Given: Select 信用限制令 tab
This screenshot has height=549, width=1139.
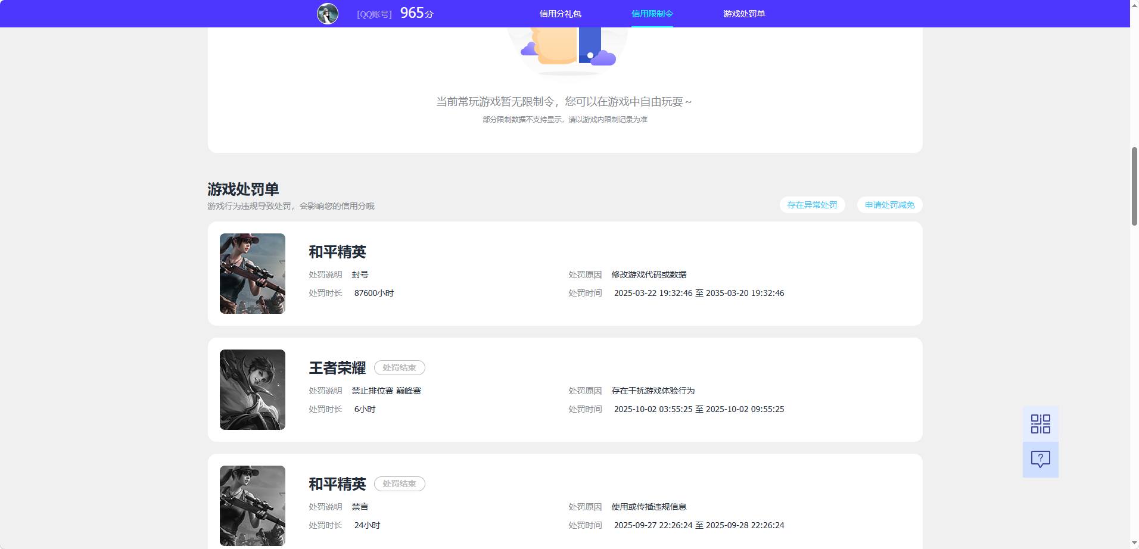Looking at the screenshot, I should tap(652, 14).
